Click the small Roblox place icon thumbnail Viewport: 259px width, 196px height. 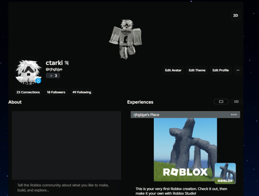pyautogui.click(x=225, y=173)
